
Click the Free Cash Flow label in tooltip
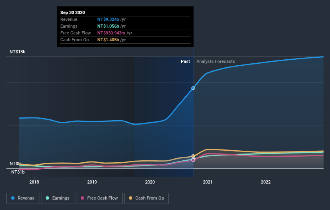(x=76, y=33)
